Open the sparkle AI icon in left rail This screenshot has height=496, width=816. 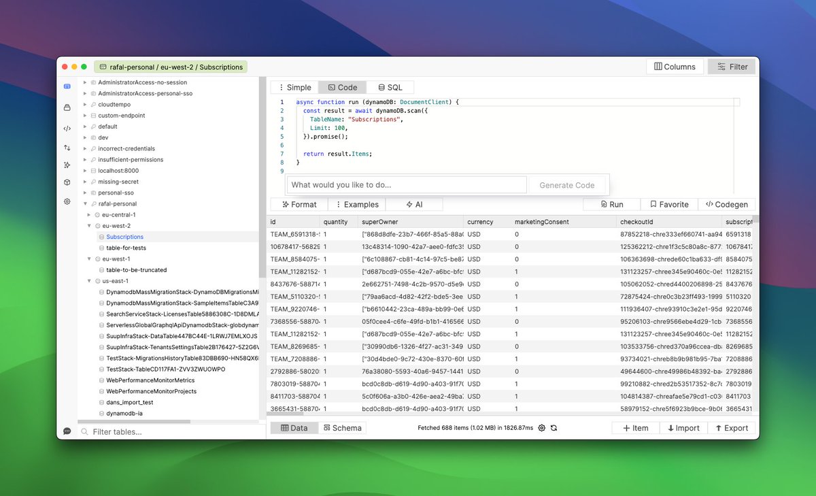67,165
